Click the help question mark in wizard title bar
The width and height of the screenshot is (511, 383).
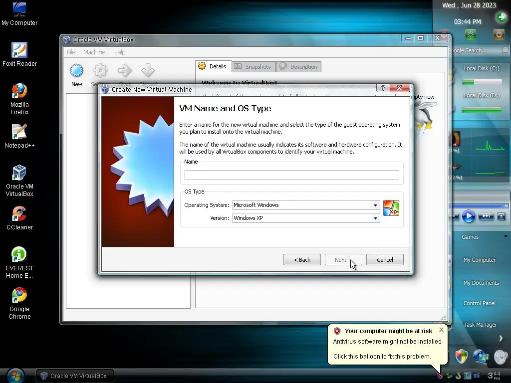(383, 88)
